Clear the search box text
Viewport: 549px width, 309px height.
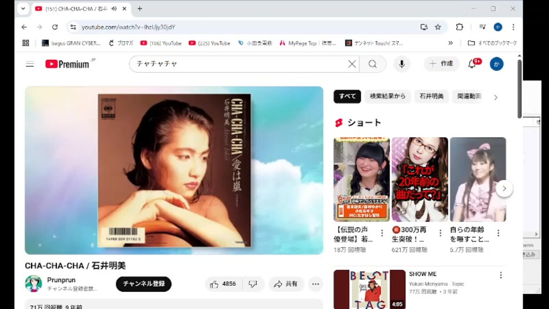coord(352,64)
